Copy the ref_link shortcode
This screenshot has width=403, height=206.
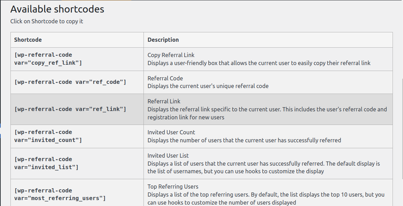point(70,109)
